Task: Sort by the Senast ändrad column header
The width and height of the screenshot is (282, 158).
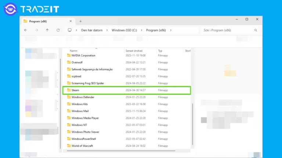Action: (x=134, y=51)
